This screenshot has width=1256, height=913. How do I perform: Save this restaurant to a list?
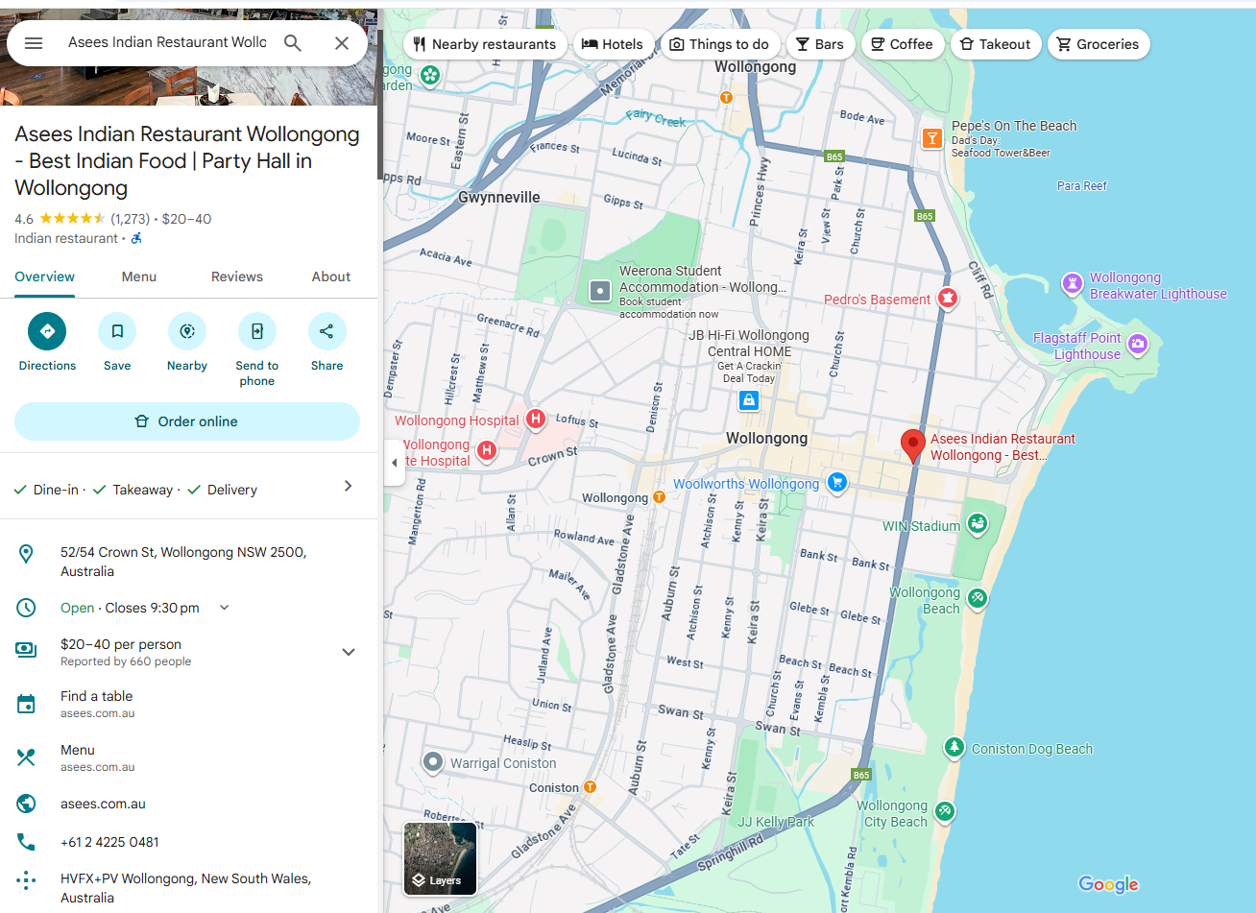point(117,331)
